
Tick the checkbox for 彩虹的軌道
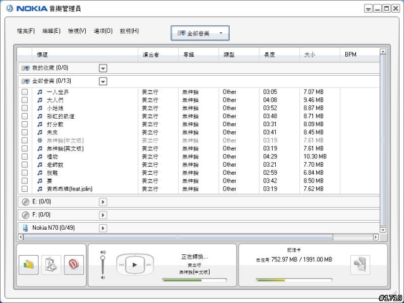pyautogui.click(x=25, y=116)
